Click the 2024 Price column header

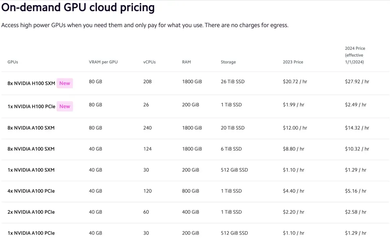[x=355, y=55]
